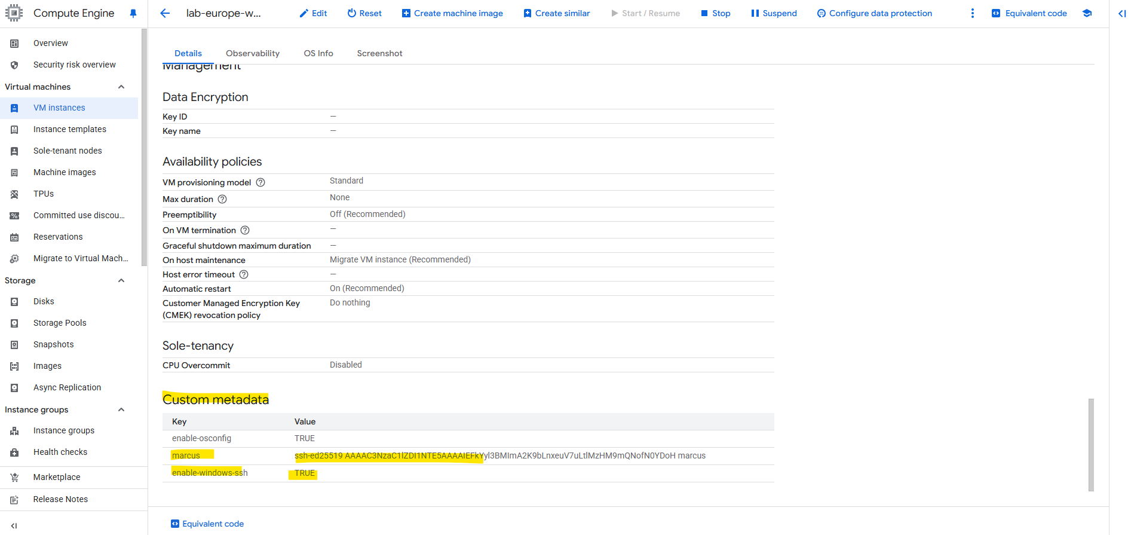This screenshot has width=1131, height=535.
Task: Click the Edit button
Action: [x=313, y=13]
